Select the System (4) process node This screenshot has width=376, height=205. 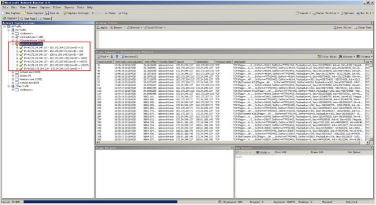pos(25,76)
